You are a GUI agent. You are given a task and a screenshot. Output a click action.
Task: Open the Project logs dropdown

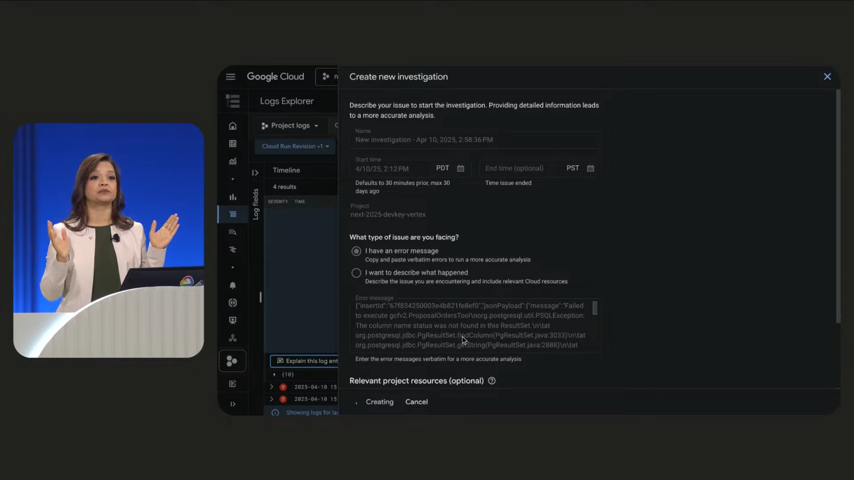290,126
